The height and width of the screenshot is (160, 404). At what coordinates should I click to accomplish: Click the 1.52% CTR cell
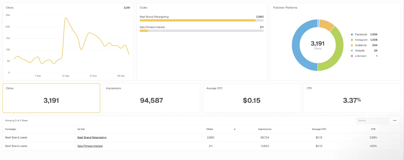[373, 146]
